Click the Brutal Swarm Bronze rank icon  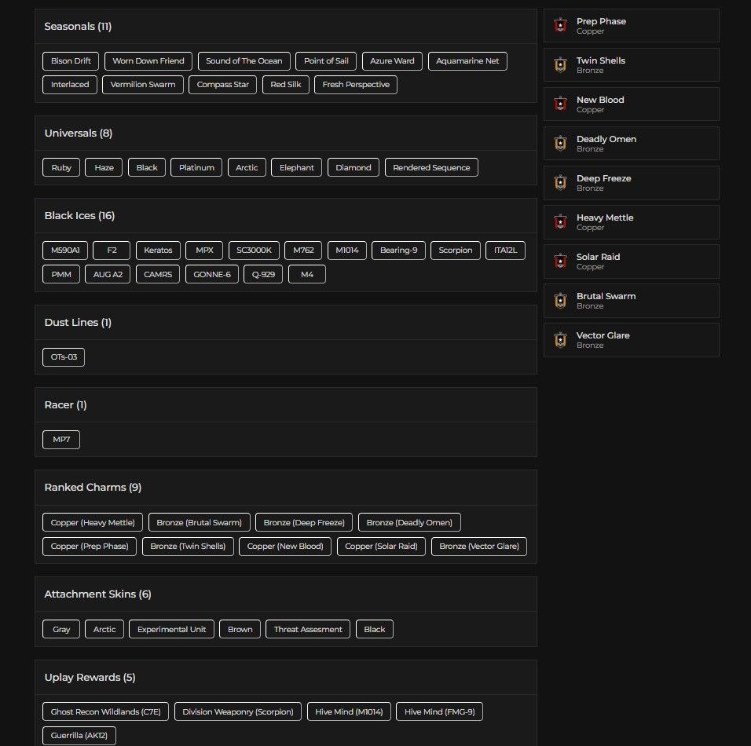click(560, 300)
